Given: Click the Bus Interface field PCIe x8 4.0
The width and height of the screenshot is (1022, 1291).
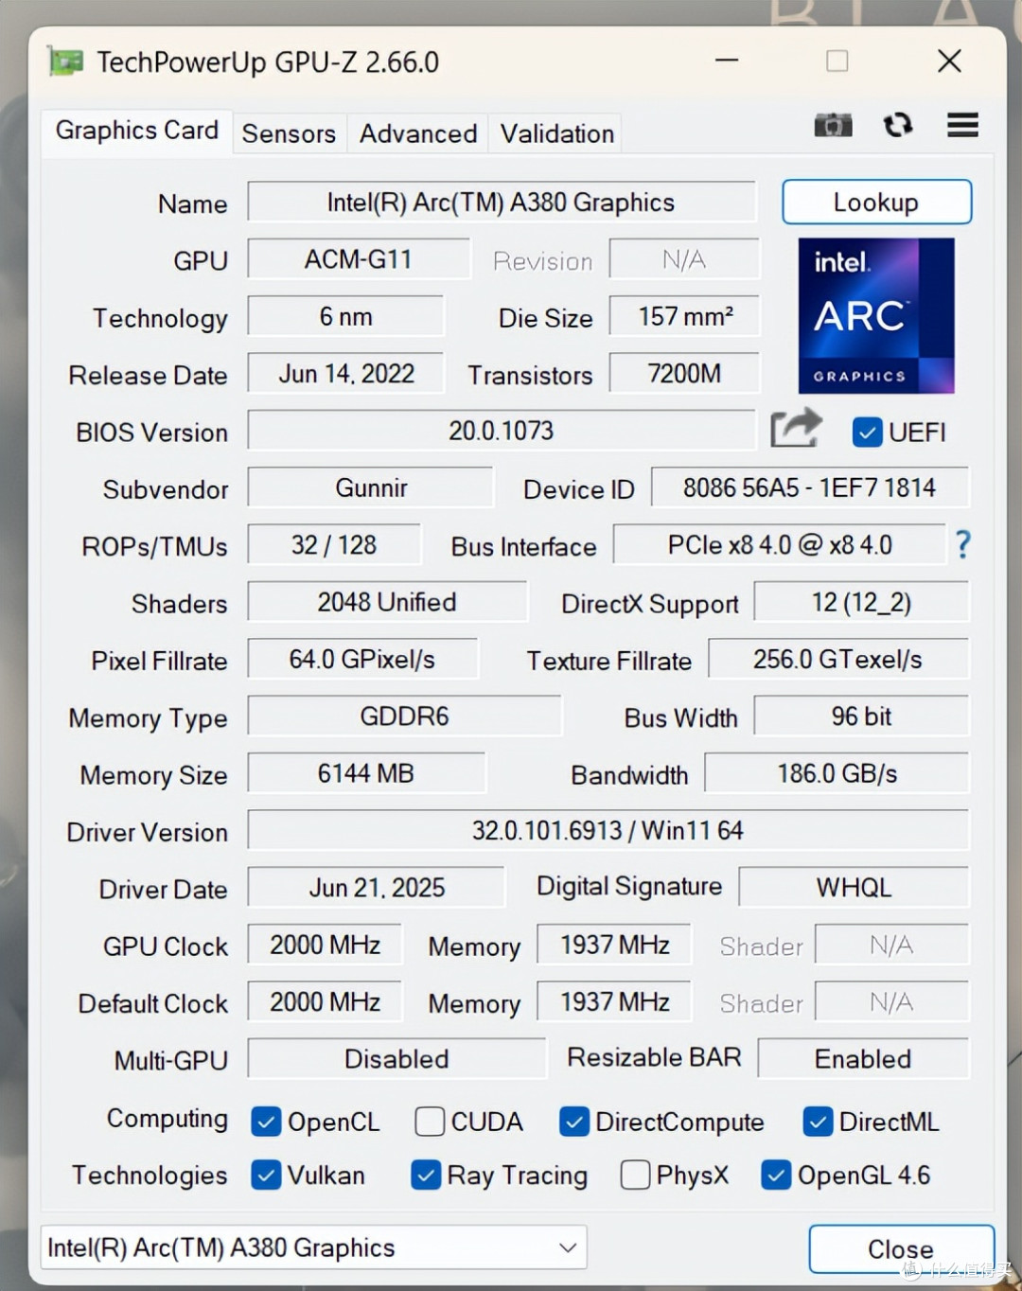Looking at the screenshot, I should (x=780, y=545).
